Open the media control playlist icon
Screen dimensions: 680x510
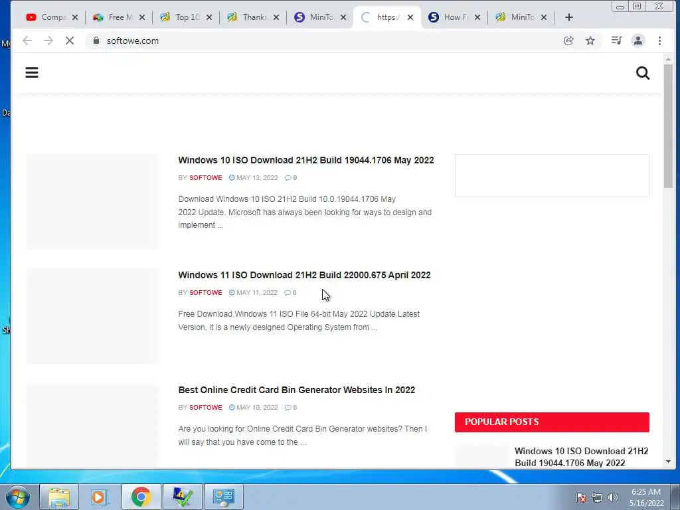pos(616,41)
